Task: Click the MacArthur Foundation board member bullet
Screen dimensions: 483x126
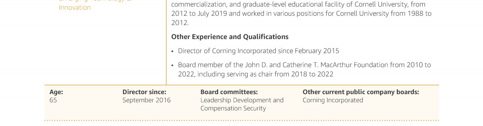Action: (305, 69)
